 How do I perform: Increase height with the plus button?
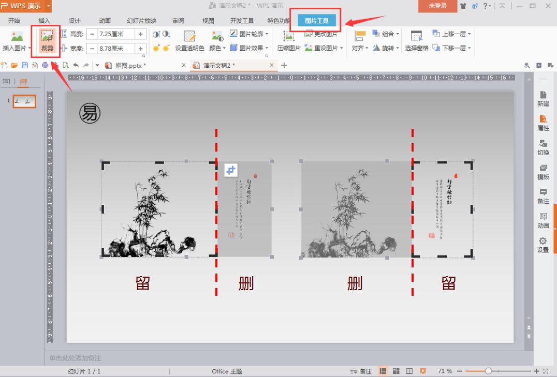pyautogui.click(x=141, y=34)
